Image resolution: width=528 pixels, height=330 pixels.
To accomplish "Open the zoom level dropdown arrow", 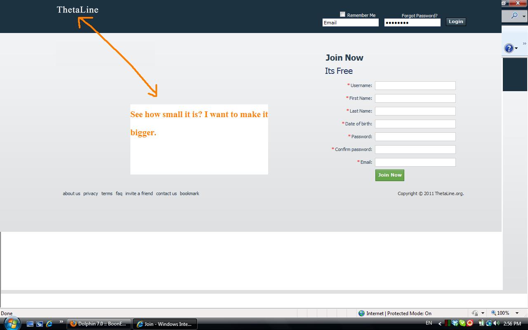I will click(517, 313).
